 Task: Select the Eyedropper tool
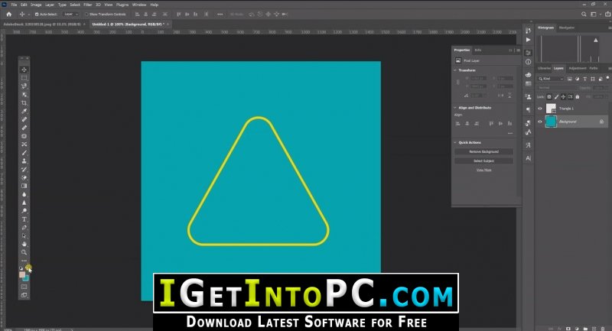[x=24, y=111]
